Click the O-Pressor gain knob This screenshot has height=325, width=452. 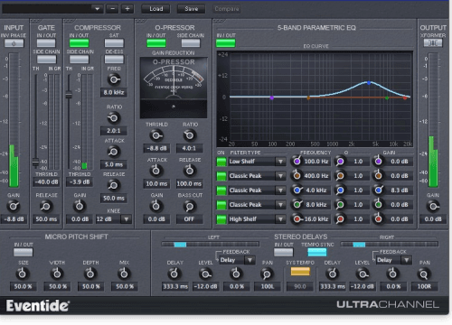(156, 207)
